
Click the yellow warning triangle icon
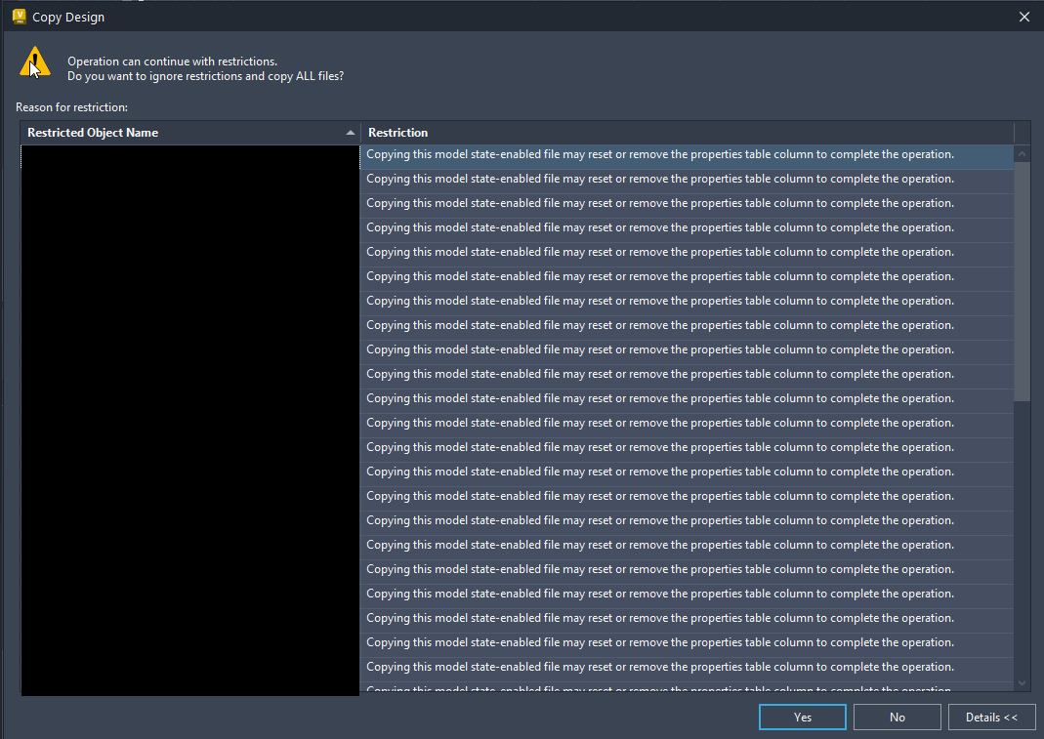[32, 61]
